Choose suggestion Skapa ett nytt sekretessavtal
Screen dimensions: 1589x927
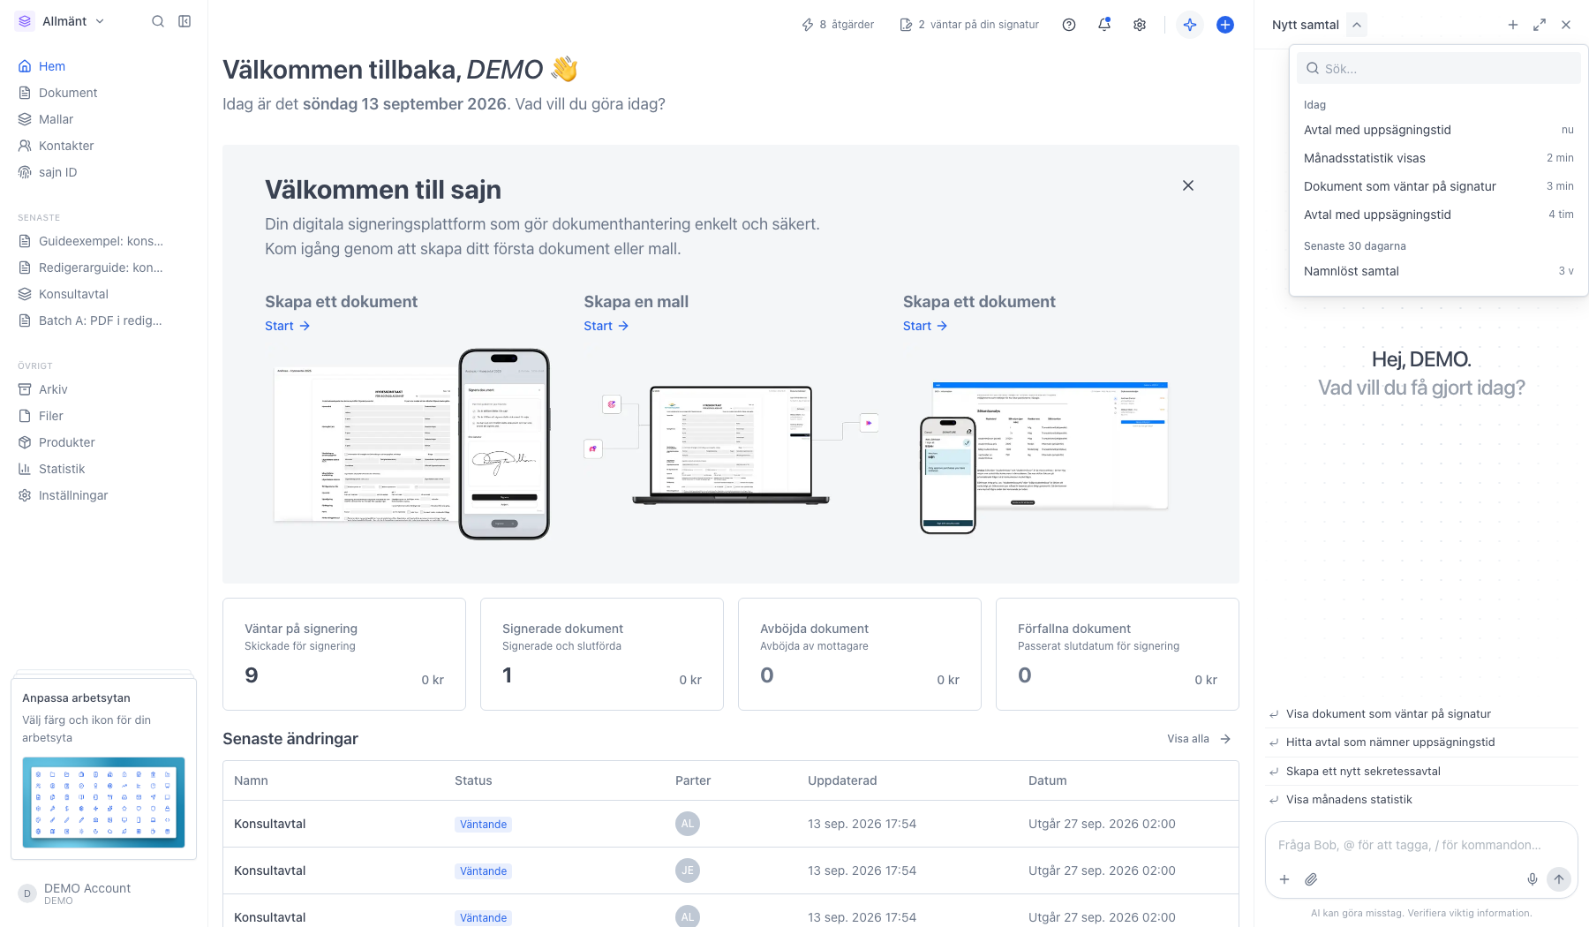tap(1421, 771)
